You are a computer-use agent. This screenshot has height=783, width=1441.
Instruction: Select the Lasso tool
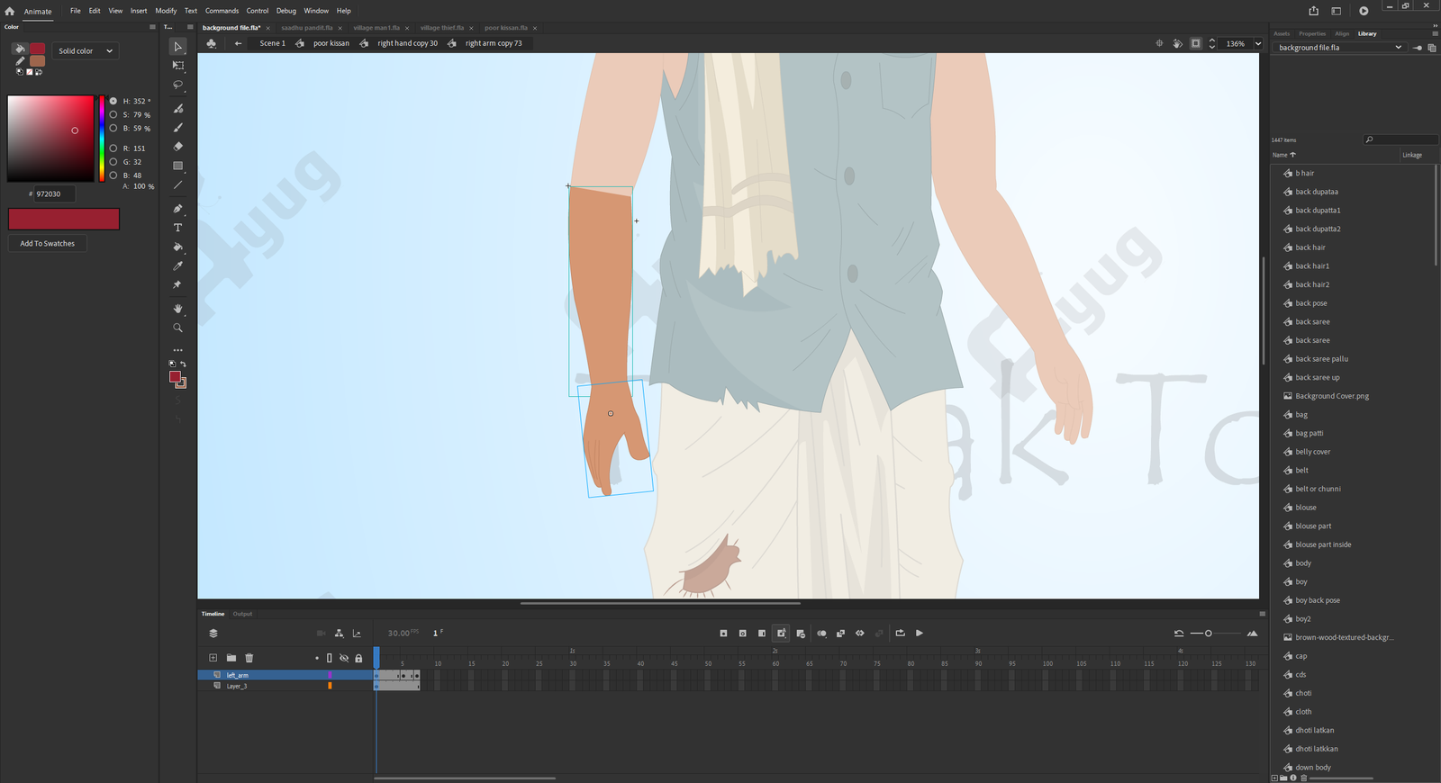[x=178, y=85]
